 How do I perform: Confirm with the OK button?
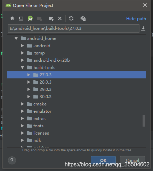103,160
